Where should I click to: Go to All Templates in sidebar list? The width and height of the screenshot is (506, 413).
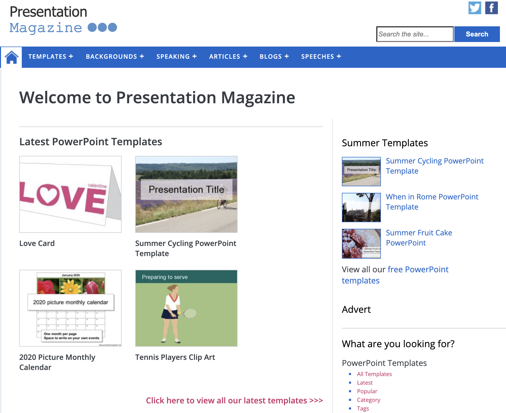[x=374, y=374]
